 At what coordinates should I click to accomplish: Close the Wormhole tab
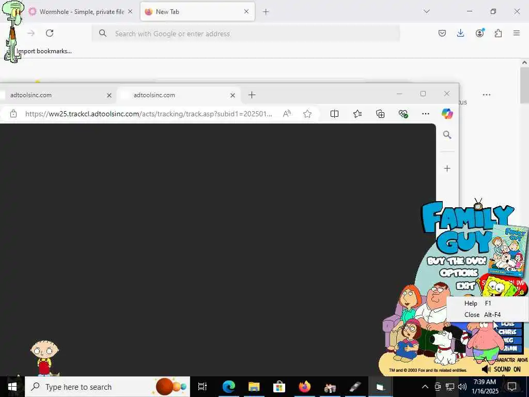(x=130, y=11)
